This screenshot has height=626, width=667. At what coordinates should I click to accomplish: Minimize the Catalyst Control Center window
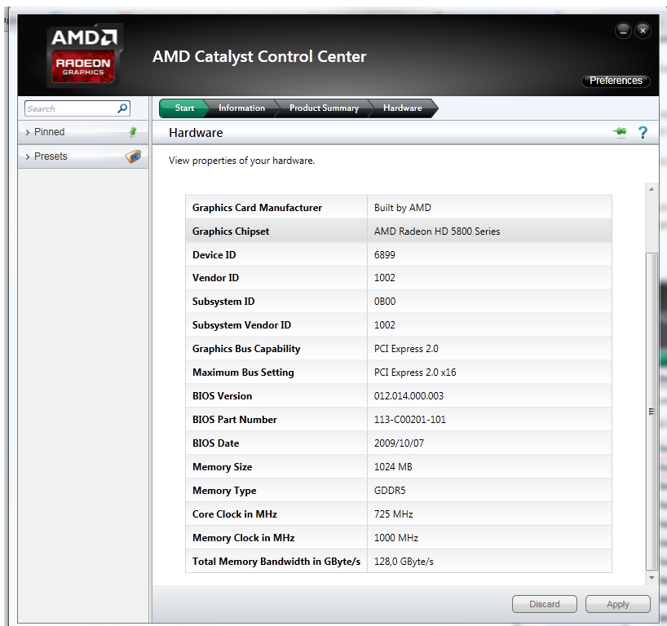(623, 31)
